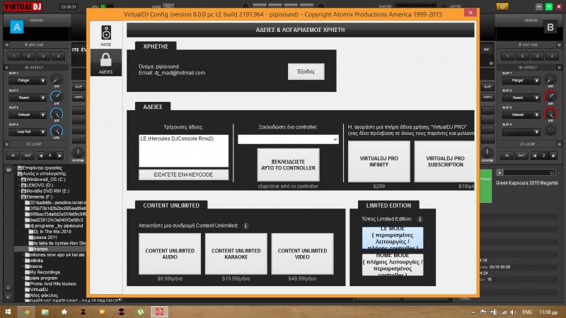Open the ΗΧΟΣ speaker settings tab
The width and height of the screenshot is (566, 318).
(106, 35)
